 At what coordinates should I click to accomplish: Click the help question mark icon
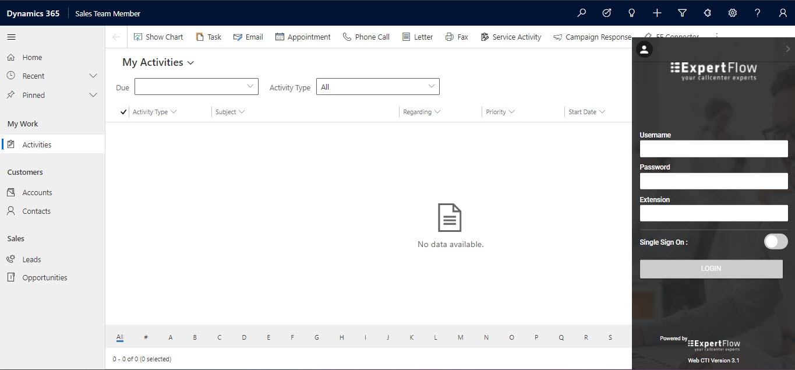pyautogui.click(x=758, y=13)
